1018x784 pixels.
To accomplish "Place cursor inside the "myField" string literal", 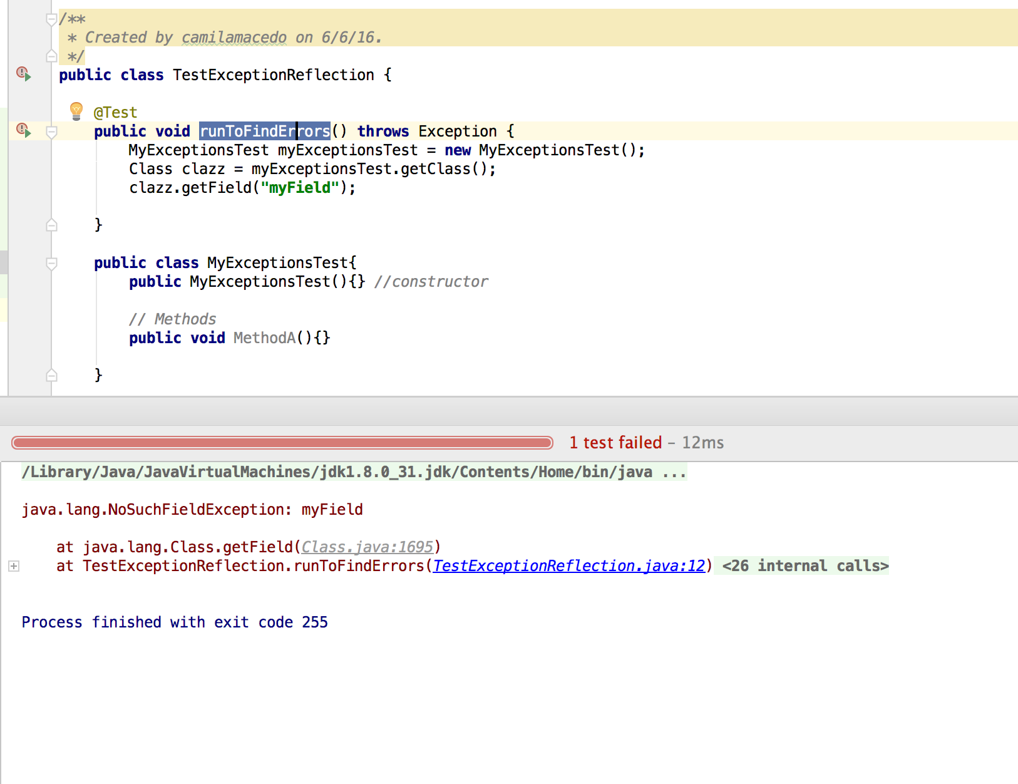I will point(299,187).
